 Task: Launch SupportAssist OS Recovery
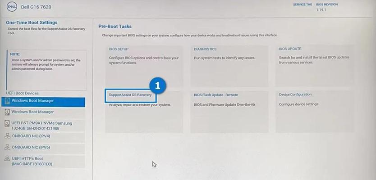[130, 95]
